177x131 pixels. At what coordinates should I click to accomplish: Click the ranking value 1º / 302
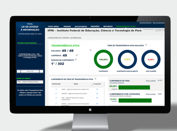click(x=58, y=64)
